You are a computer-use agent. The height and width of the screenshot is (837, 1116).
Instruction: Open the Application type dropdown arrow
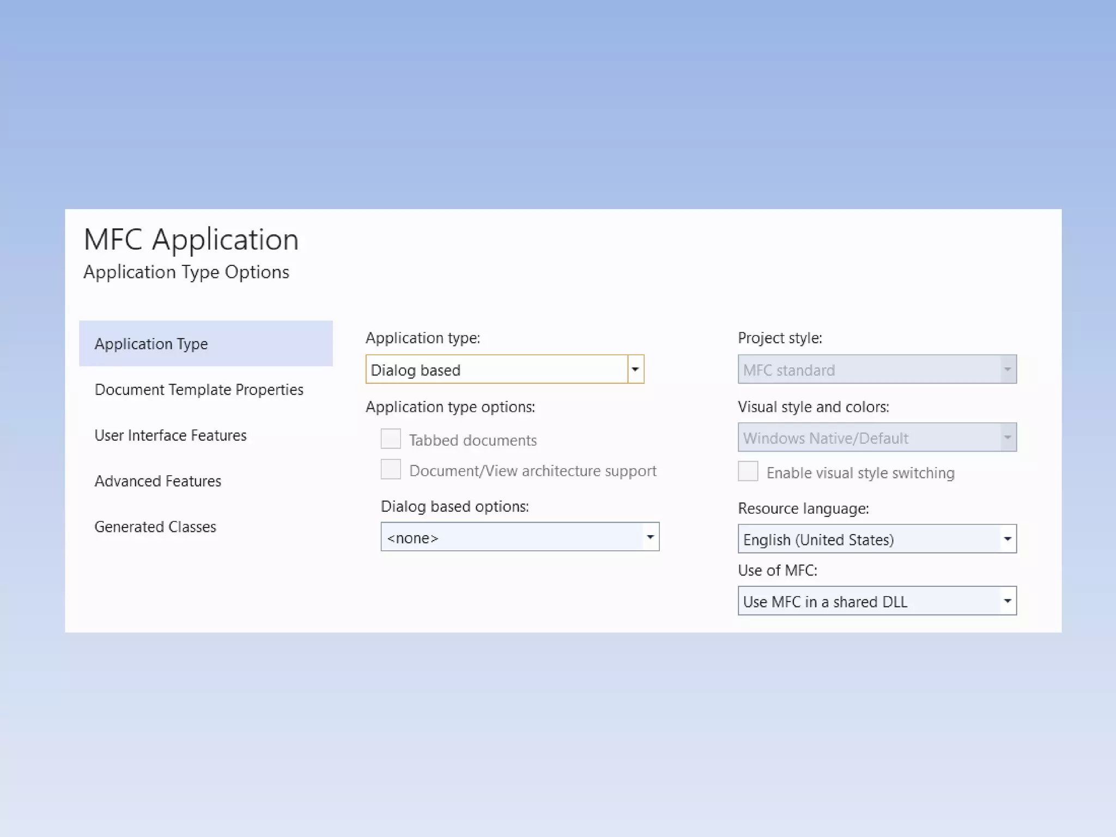point(635,369)
